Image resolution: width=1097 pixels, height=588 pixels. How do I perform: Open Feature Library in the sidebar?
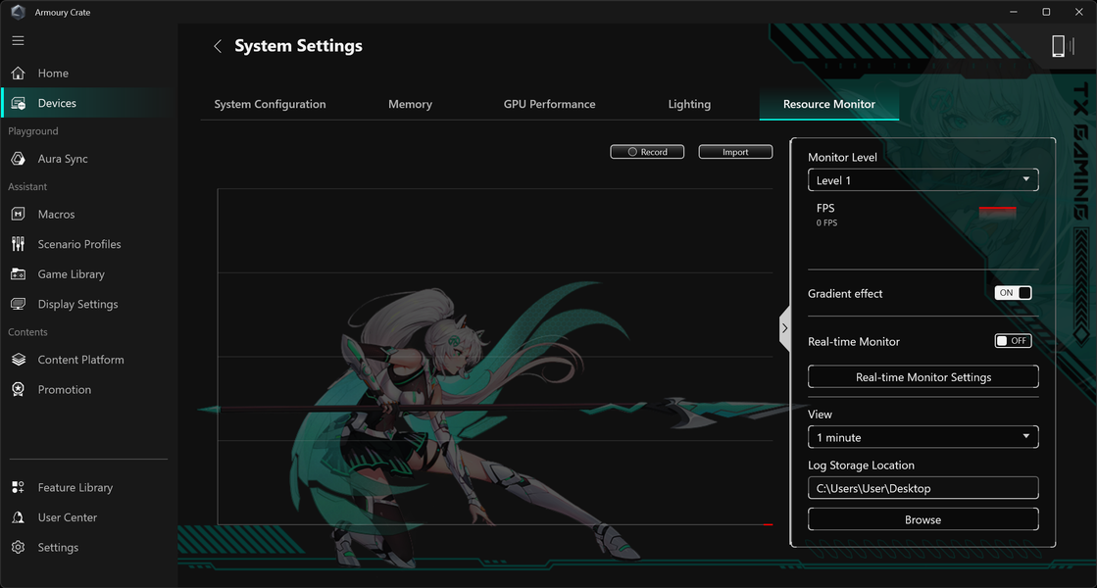75,487
